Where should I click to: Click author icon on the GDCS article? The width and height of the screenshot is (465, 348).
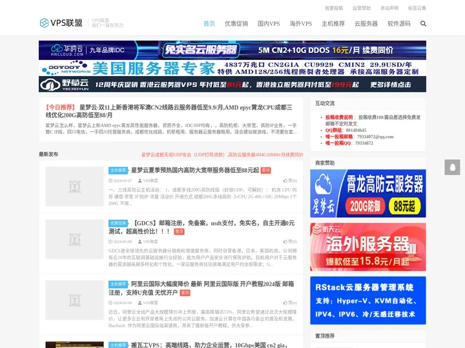tap(139, 242)
